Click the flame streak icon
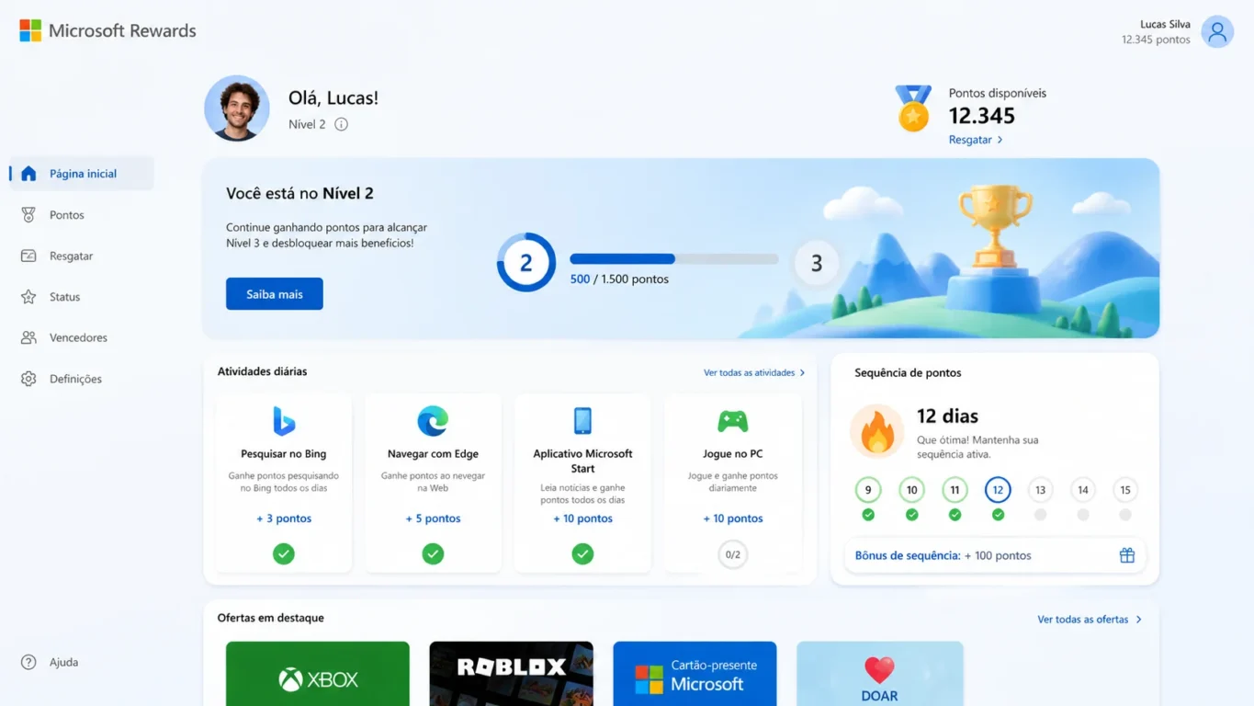Image resolution: width=1254 pixels, height=706 pixels. (876, 431)
